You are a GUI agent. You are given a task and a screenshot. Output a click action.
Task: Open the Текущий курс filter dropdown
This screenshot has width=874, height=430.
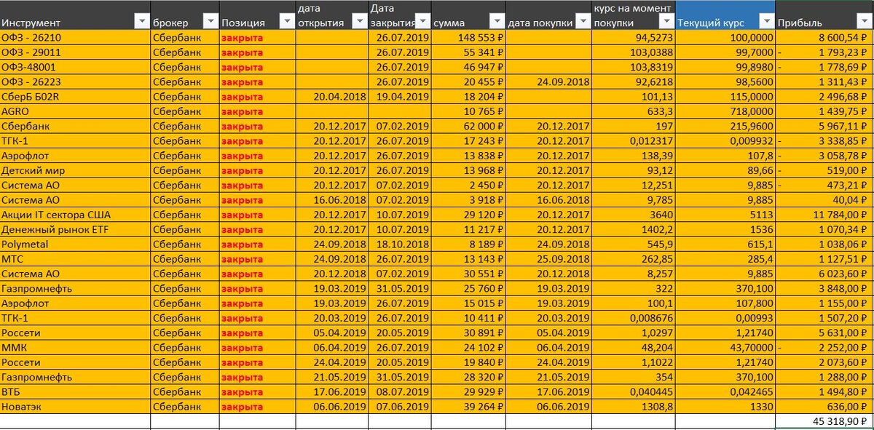765,22
